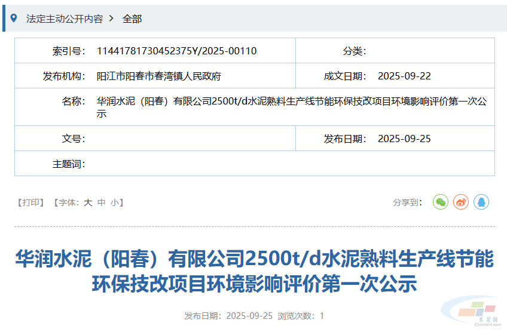507x332 pixels.
Task: Share article via QQ penguin icon
Action: tap(481, 202)
